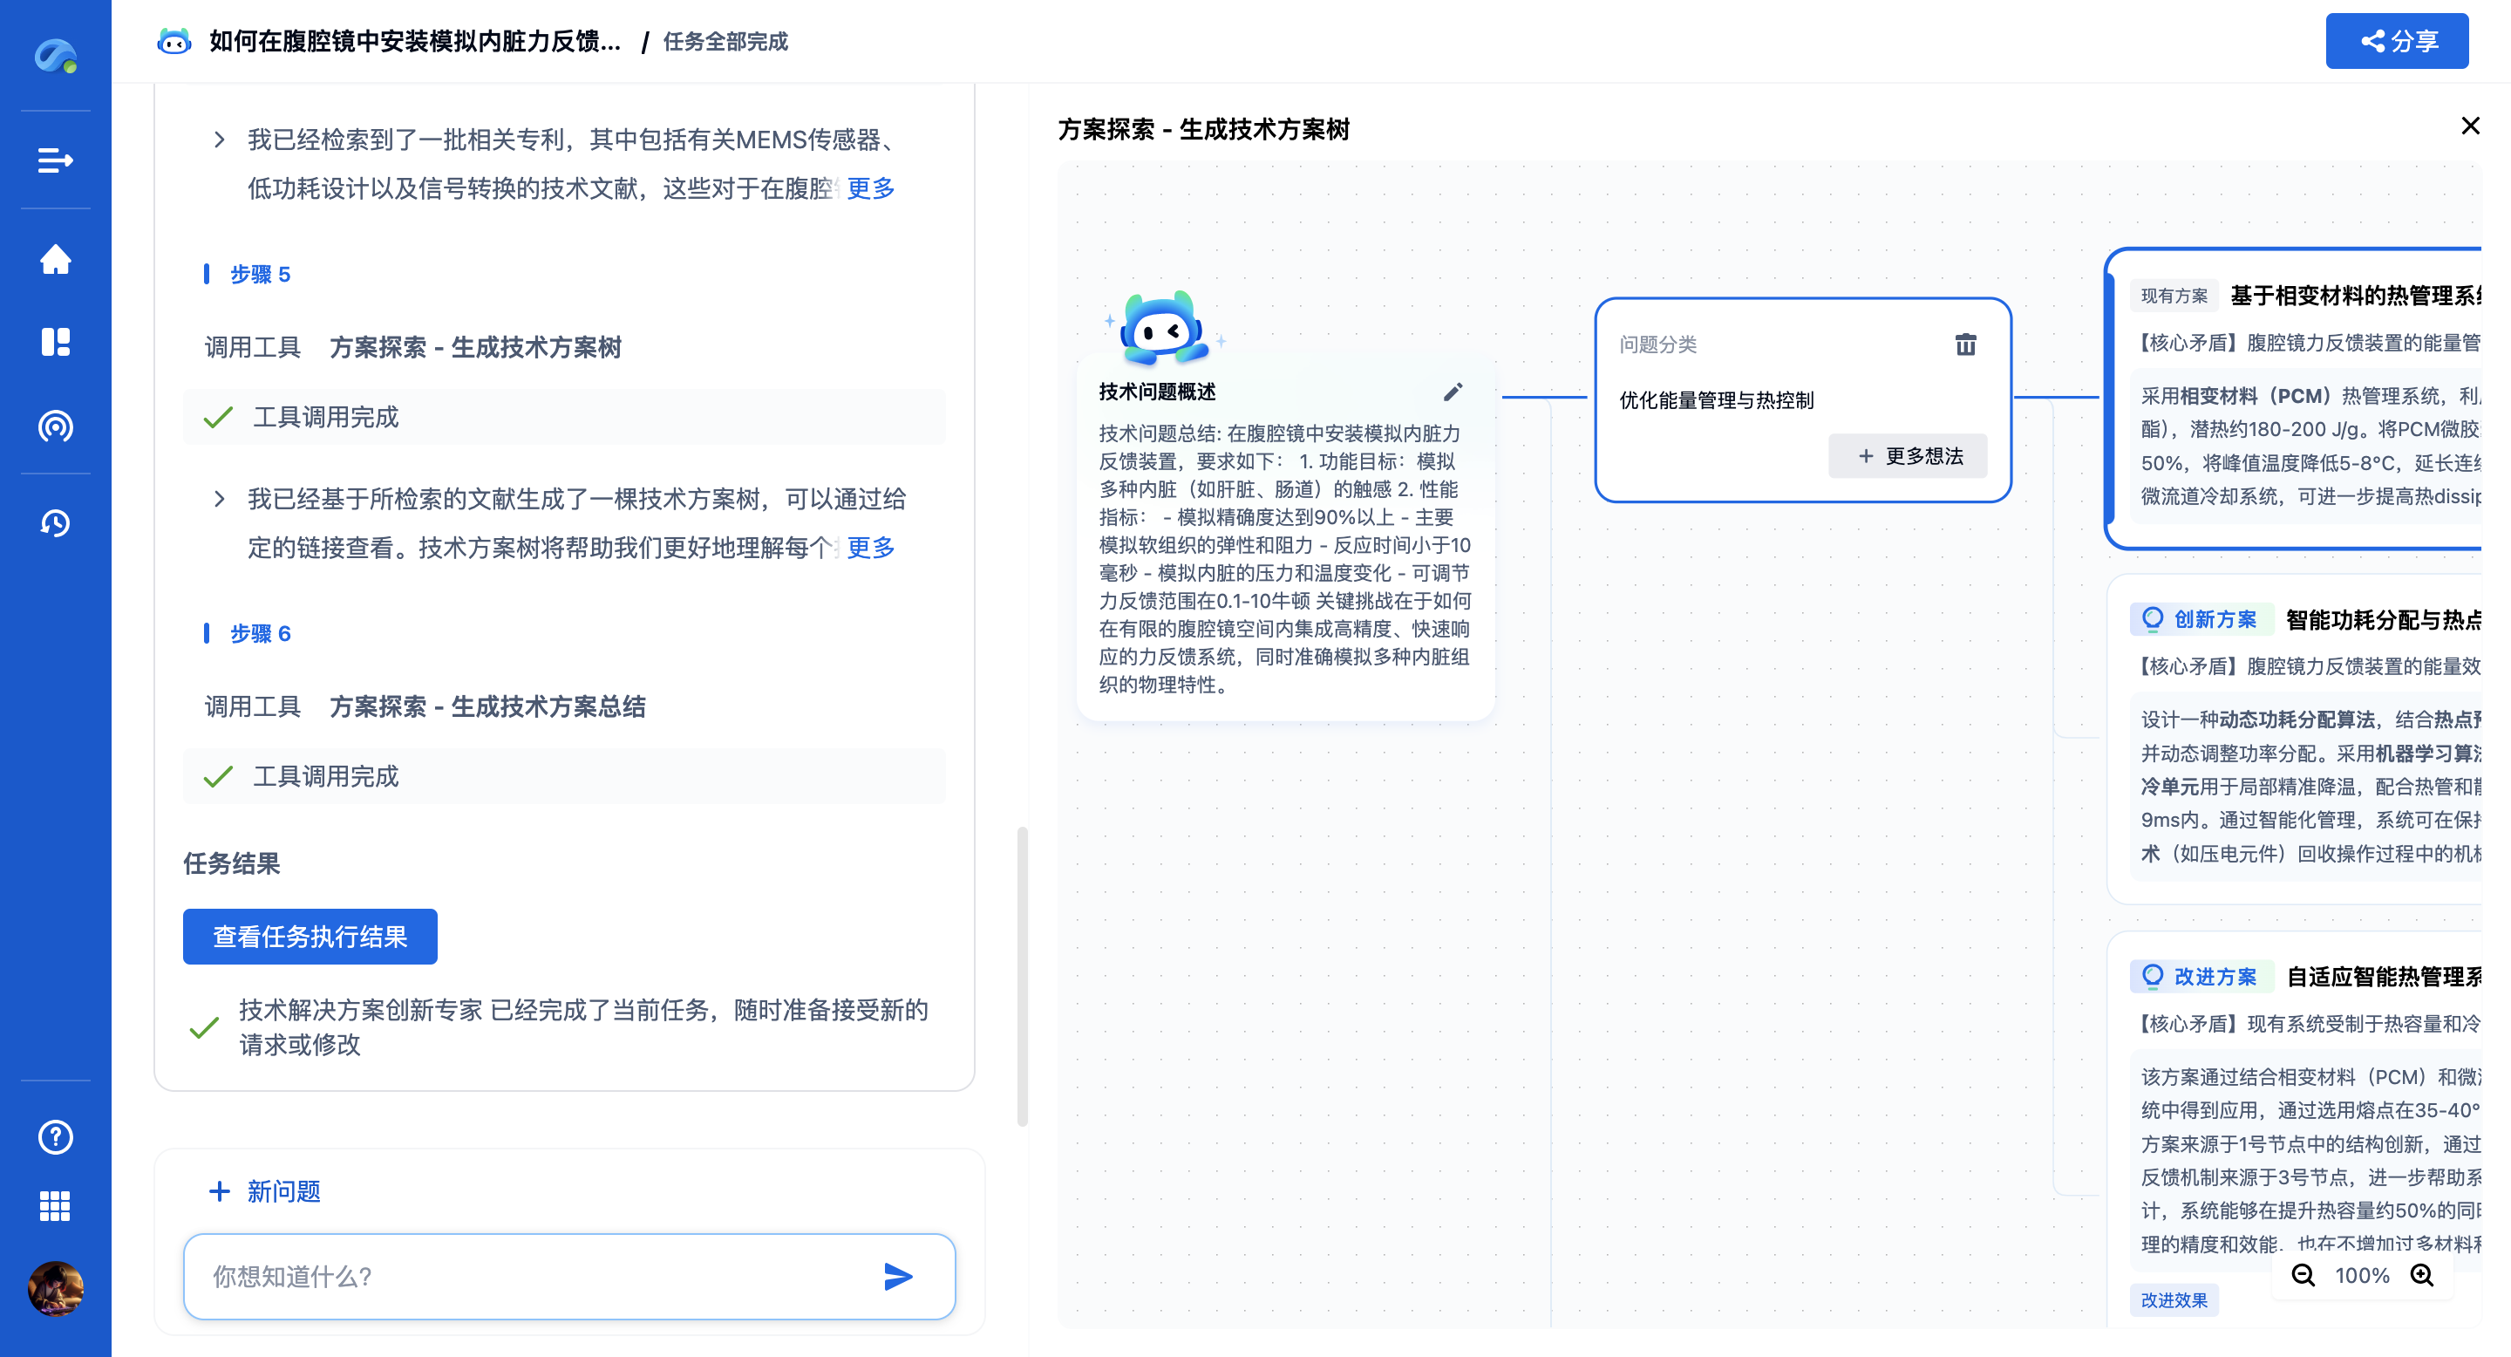This screenshot has width=2511, height=1357.
Task: Click 查看任务执行结果 button
Action: coord(310,936)
